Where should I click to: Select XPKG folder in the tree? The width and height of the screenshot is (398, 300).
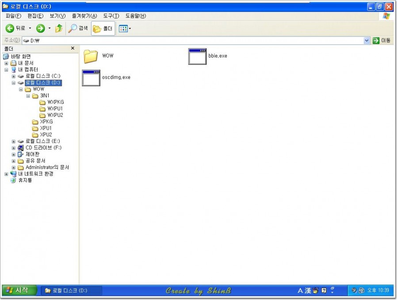pos(46,122)
